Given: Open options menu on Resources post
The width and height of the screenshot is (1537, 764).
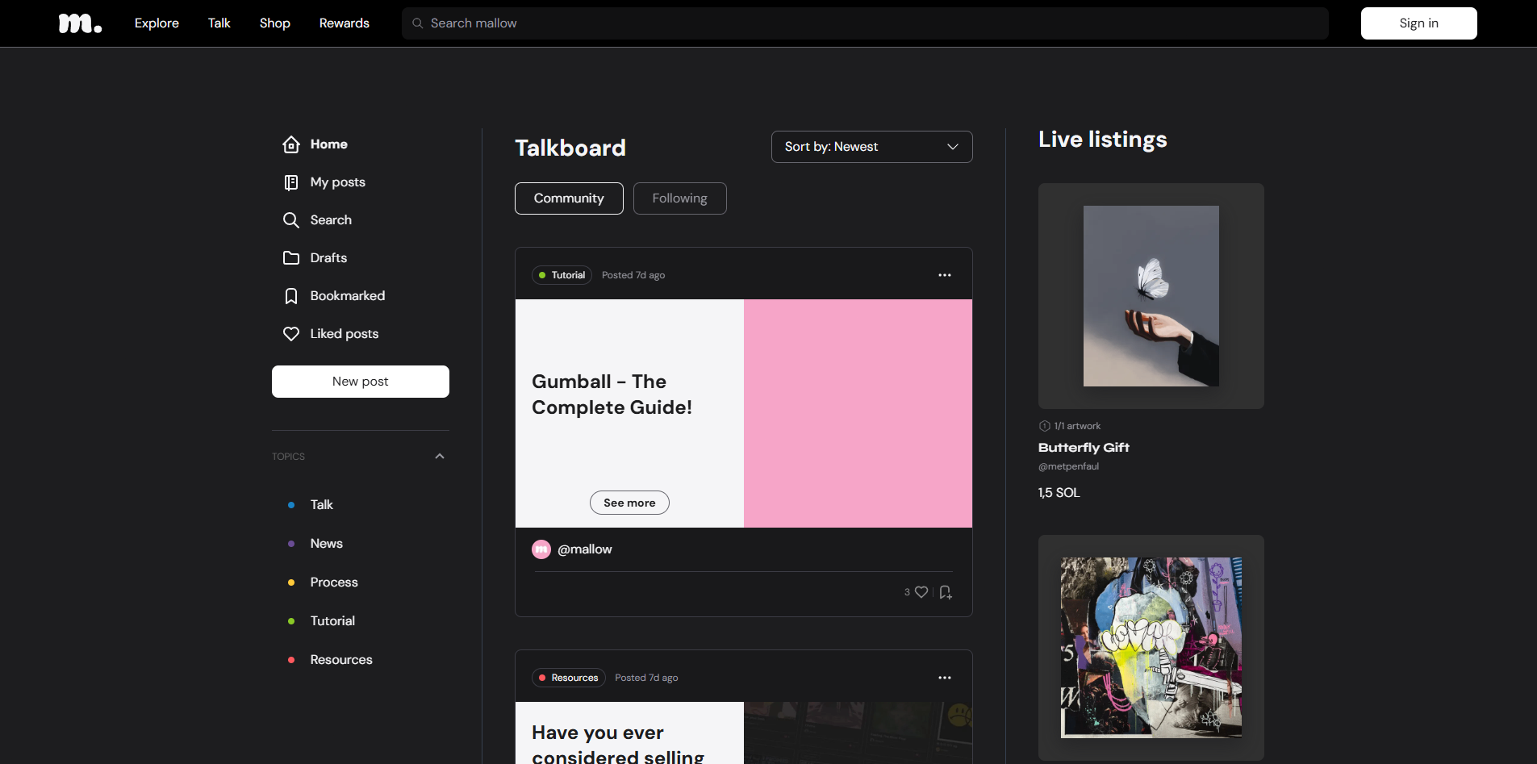Looking at the screenshot, I should point(944,678).
